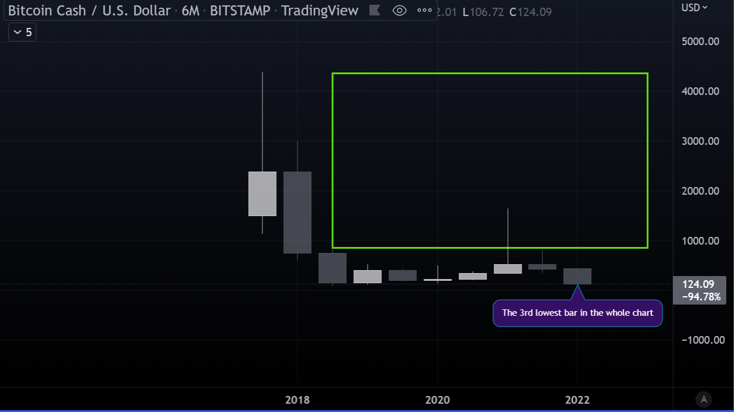Open the USD currency dropdown
This screenshot has width=734, height=412.
(694, 7)
